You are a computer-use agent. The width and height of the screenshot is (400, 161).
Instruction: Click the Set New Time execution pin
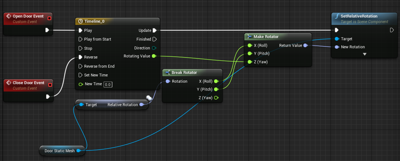point(81,75)
